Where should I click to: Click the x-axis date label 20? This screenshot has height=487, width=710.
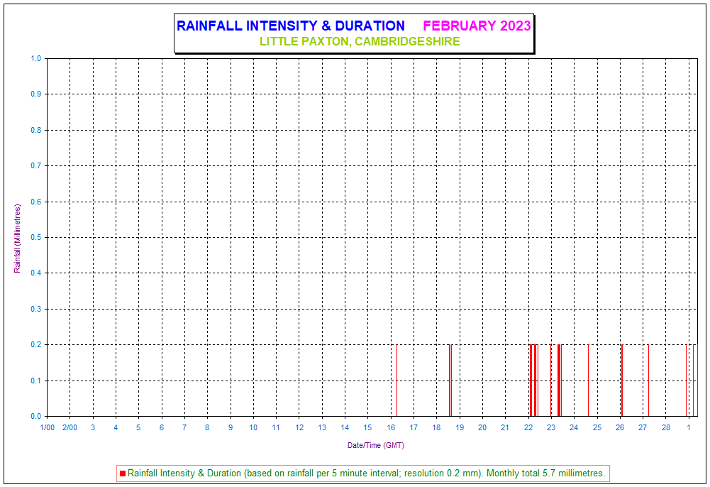click(x=482, y=427)
